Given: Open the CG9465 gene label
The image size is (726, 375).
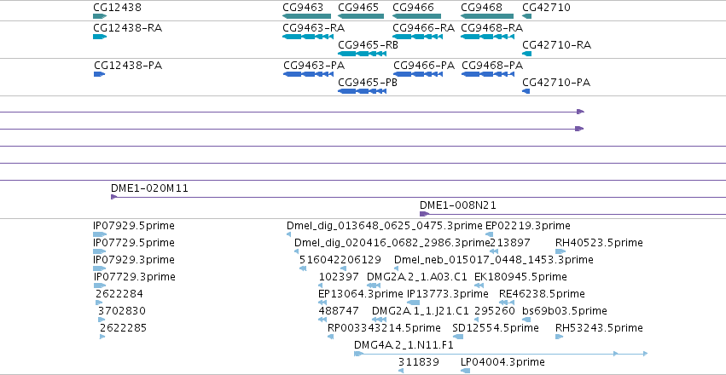Looking at the screenshot, I should 358,8.
